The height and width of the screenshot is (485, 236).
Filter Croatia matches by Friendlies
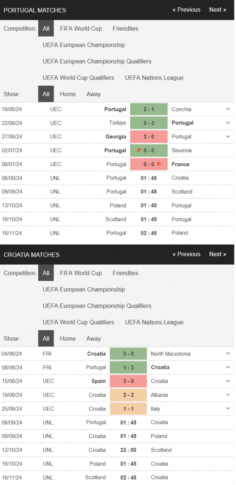[x=125, y=273]
